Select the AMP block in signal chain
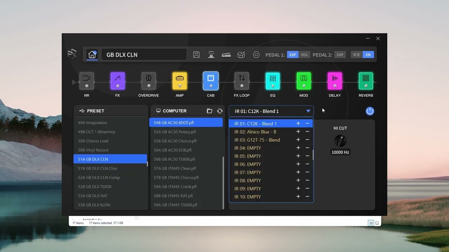Viewport: 449px width, 252px height. point(180,81)
